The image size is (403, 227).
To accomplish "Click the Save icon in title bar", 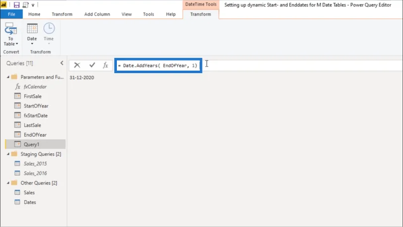I will pos(17,5).
